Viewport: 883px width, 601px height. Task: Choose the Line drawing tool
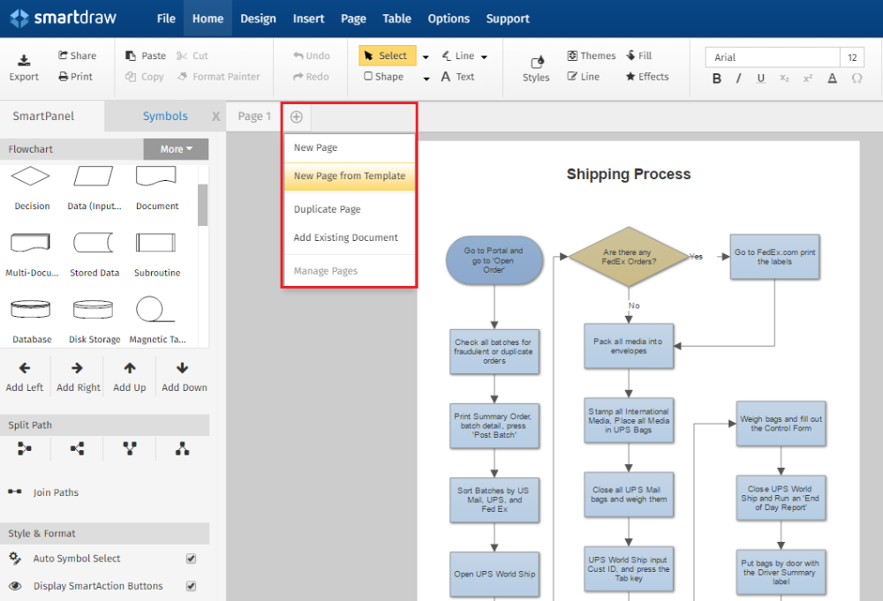point(458,56)
